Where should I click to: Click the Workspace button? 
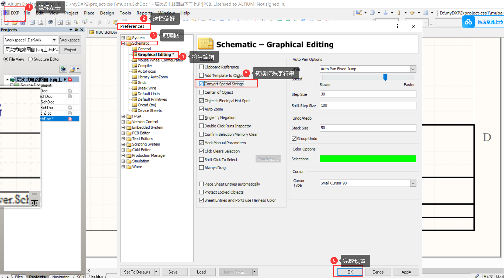70,40
